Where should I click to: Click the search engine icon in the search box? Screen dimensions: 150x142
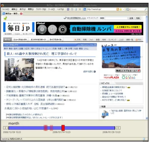click(128, 9)
